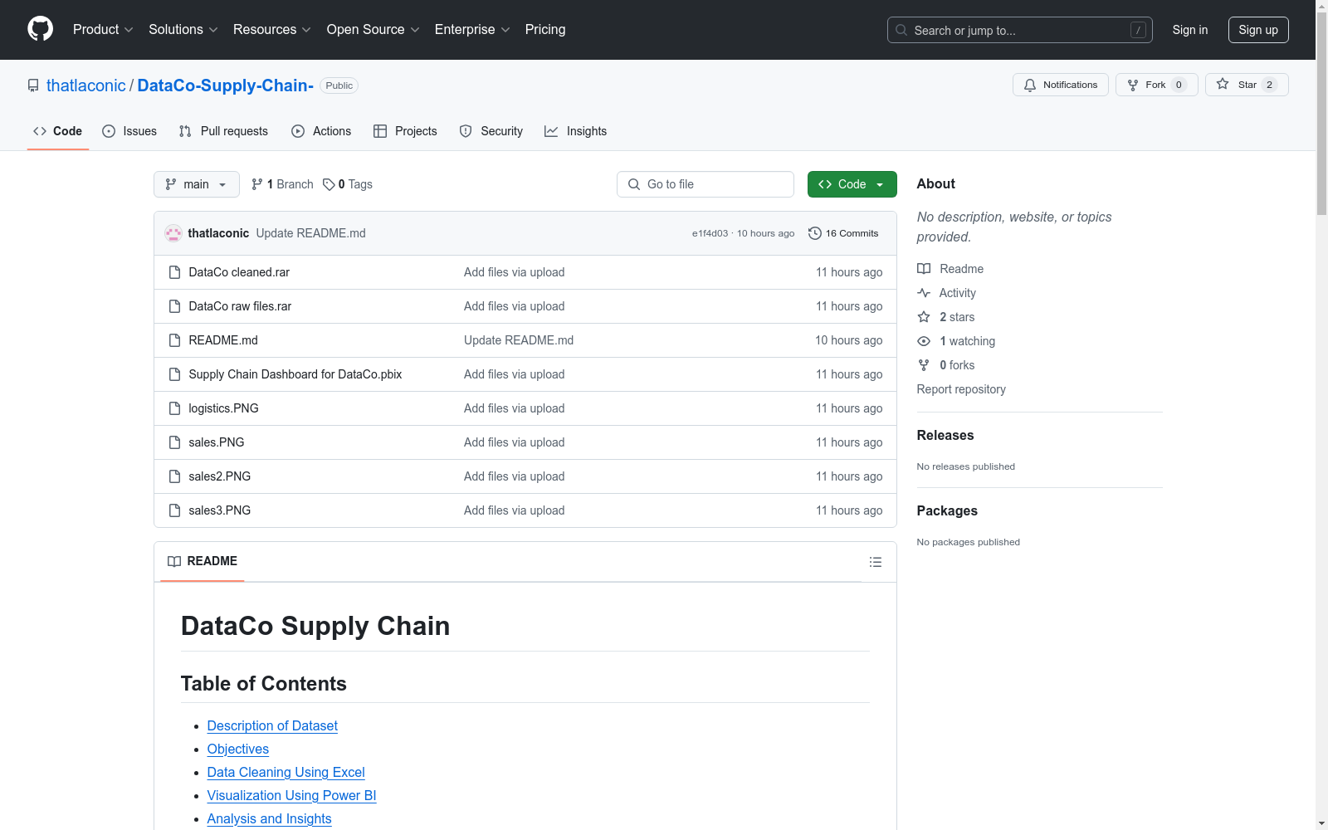Image resolution: width=1328 pixels, height=830 pixels.
Task: Switch to the Projects tab
Action: pos(405,131)
